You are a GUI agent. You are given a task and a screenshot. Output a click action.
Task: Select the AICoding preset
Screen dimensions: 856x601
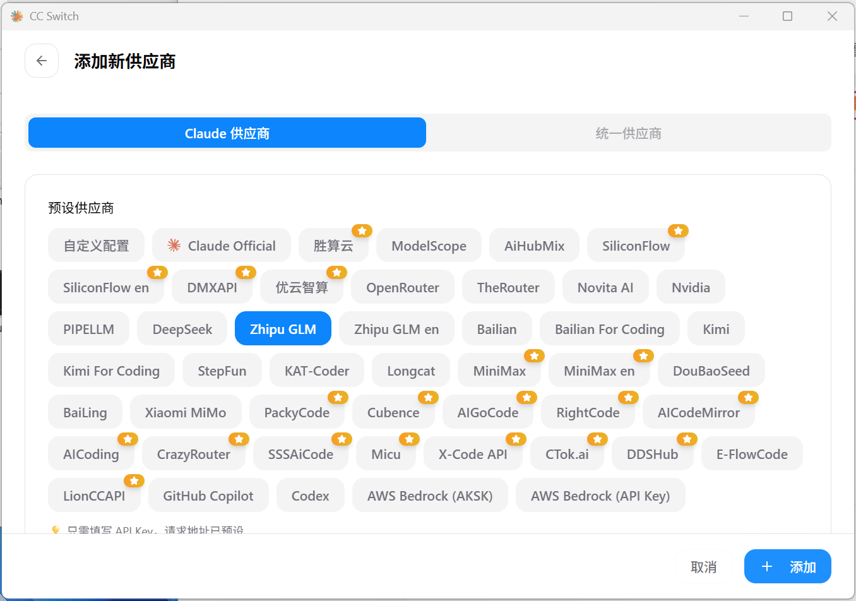coord(91,453)
